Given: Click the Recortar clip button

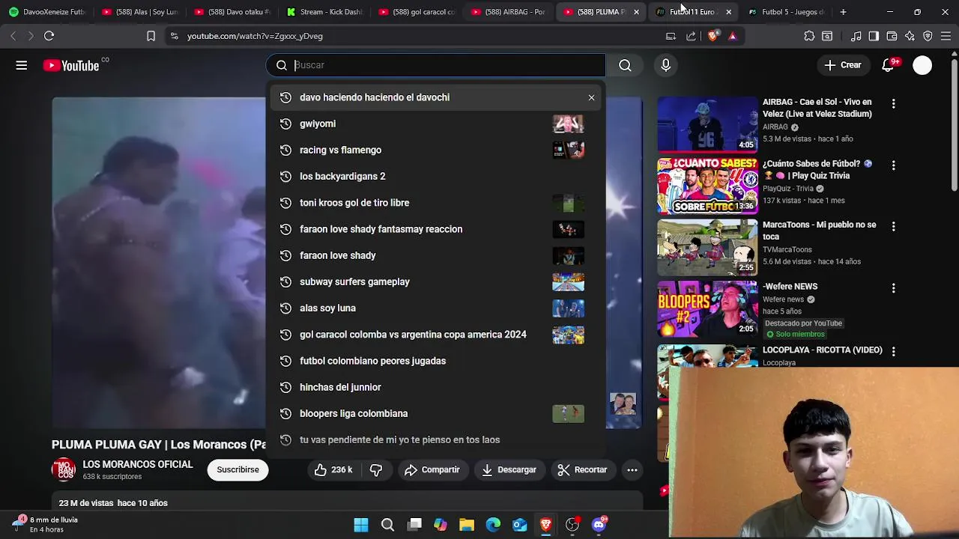Looking at the screenshot, I should 582,469.
